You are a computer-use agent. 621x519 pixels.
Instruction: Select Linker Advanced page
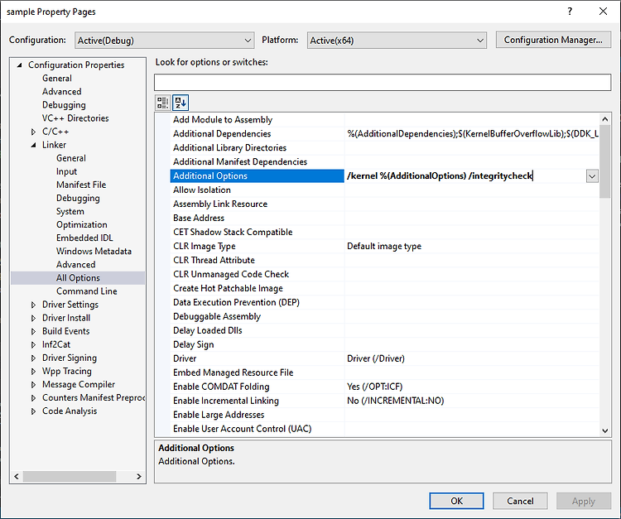pyautogui.click(x=75, y=264)
